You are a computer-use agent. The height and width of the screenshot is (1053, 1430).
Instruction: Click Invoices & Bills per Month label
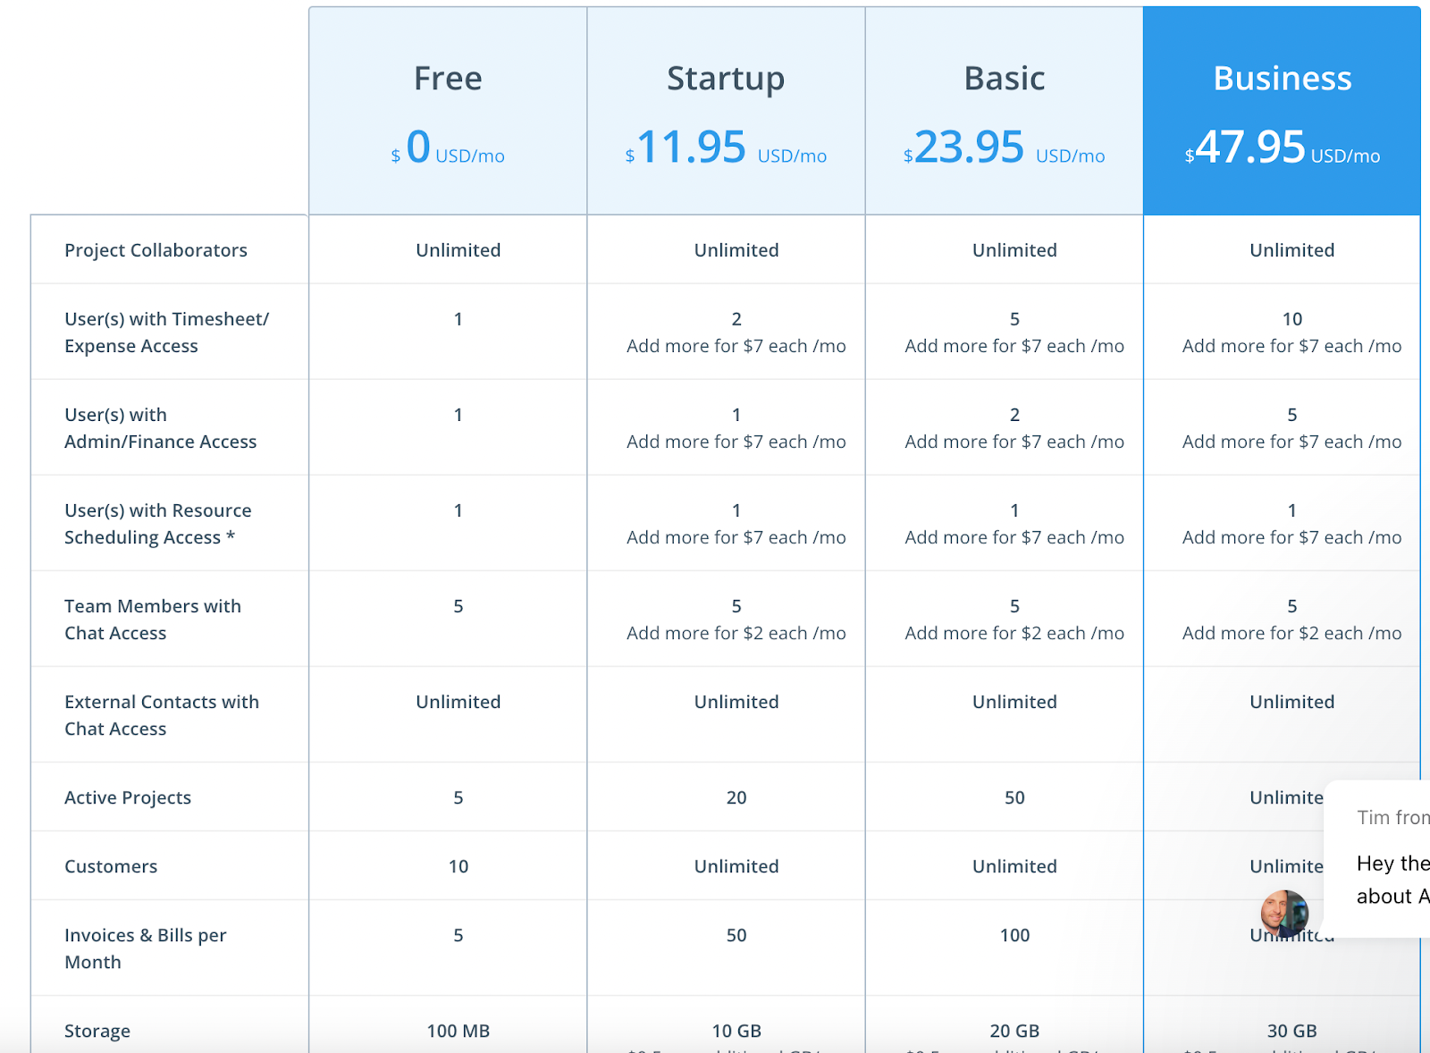[x=145, y=948]
